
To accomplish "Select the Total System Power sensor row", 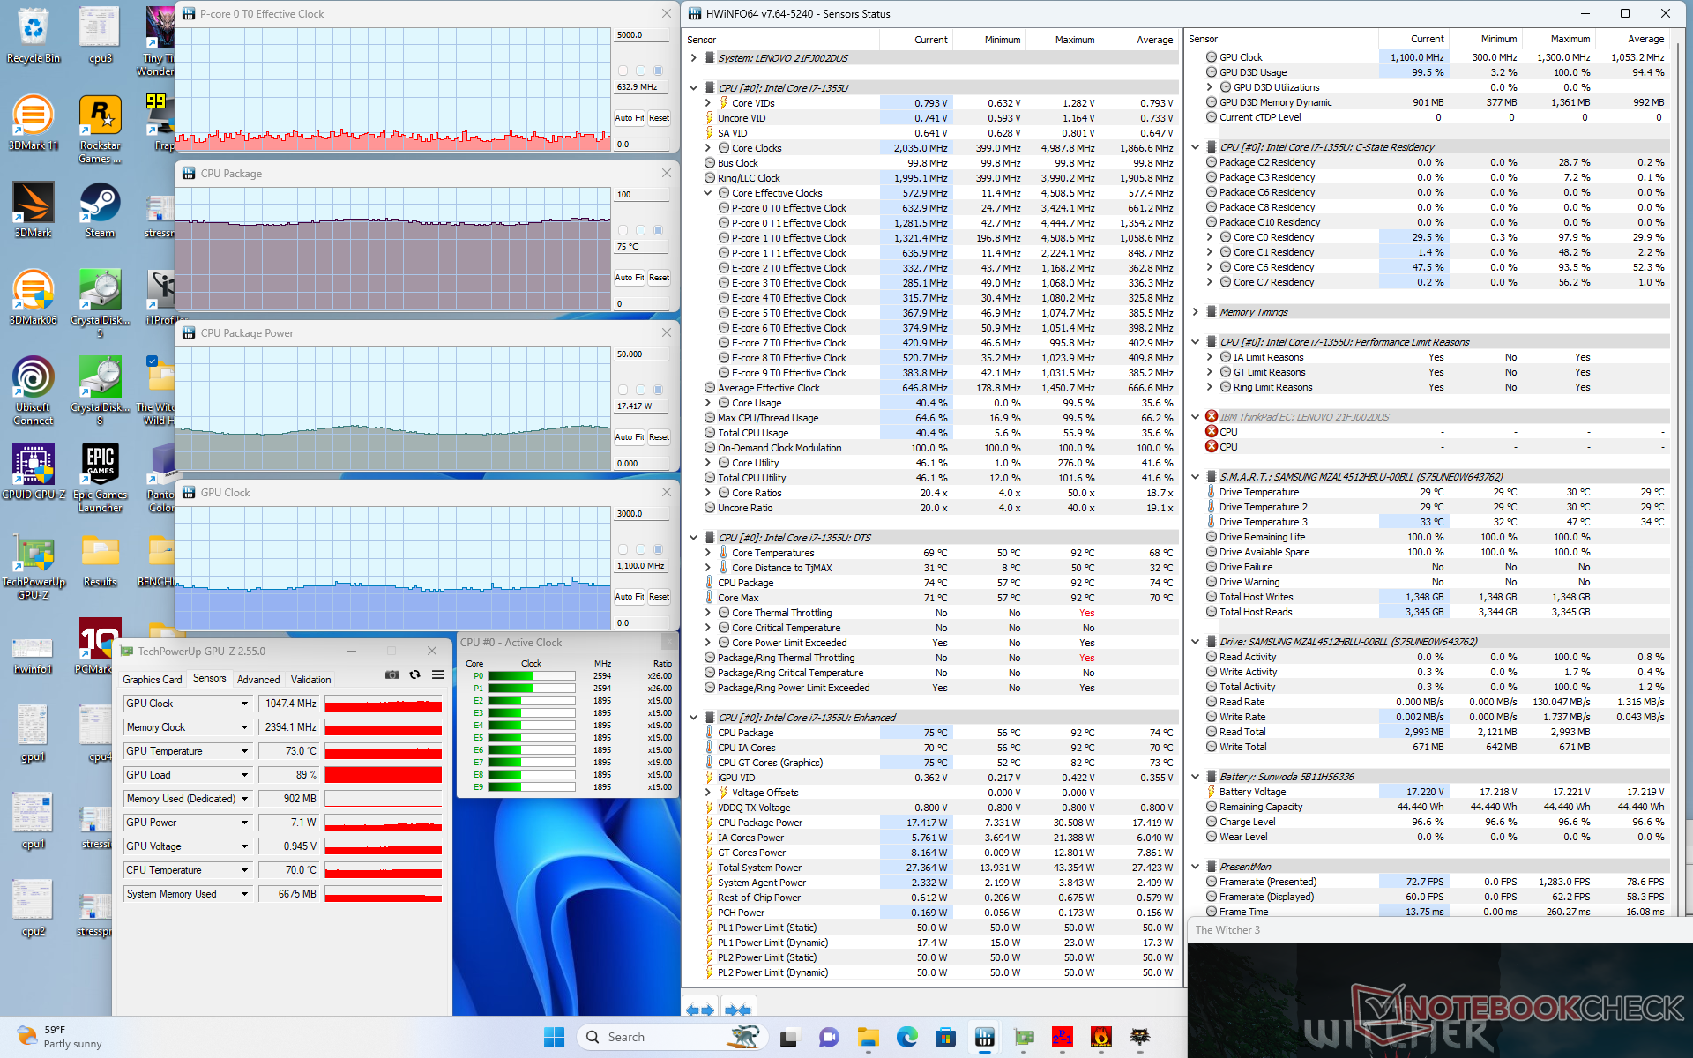I will [941, 868].
